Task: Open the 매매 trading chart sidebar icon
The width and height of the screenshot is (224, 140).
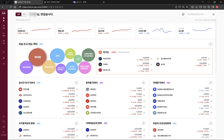Action: pos(4,33)
